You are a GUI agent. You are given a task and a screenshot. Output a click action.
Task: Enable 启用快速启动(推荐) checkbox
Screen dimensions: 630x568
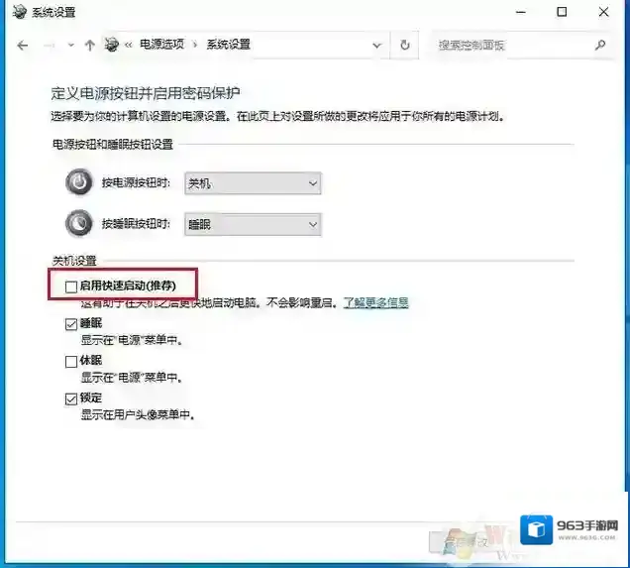pyautogui.click(x=71, y=286)
